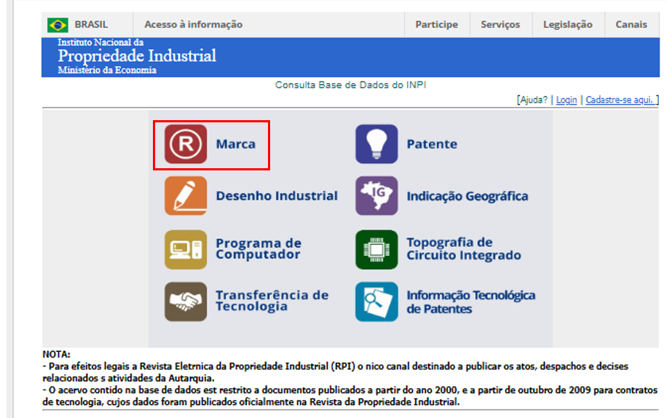Open the Participe menu item
The image size is (667, 418).
(x=436, y=25)
